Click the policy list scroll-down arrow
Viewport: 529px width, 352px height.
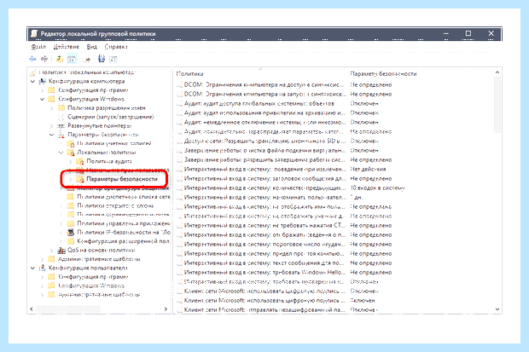tap(497, 309)
